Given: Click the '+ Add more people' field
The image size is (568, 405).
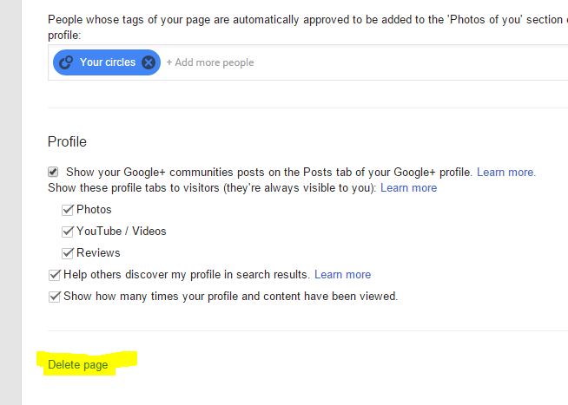Looking at the screenshot, I should coord(210,62).
